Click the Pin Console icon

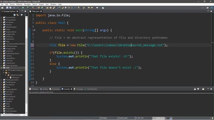coord(195,89)
